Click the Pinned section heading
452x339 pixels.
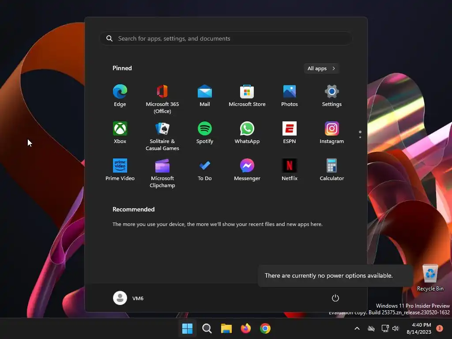coord(122,68)
